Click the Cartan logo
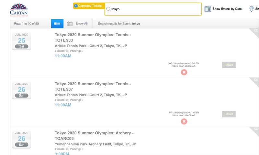Viewport: 259px width, 155px height. [x=19, y=10]
